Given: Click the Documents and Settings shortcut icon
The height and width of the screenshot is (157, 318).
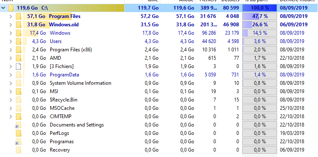Looking at the screenshot, I should 18,125.
